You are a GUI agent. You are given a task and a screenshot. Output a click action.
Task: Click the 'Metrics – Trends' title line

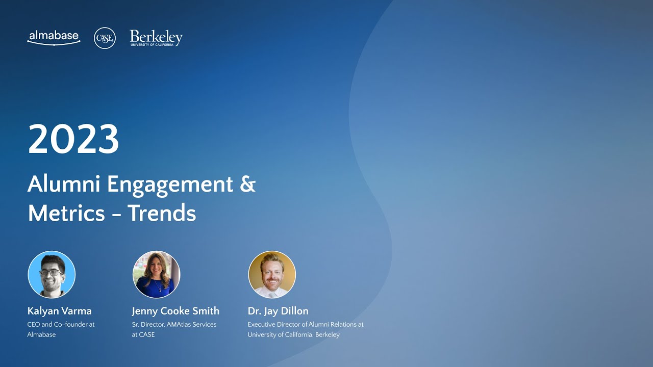(112, 213)
